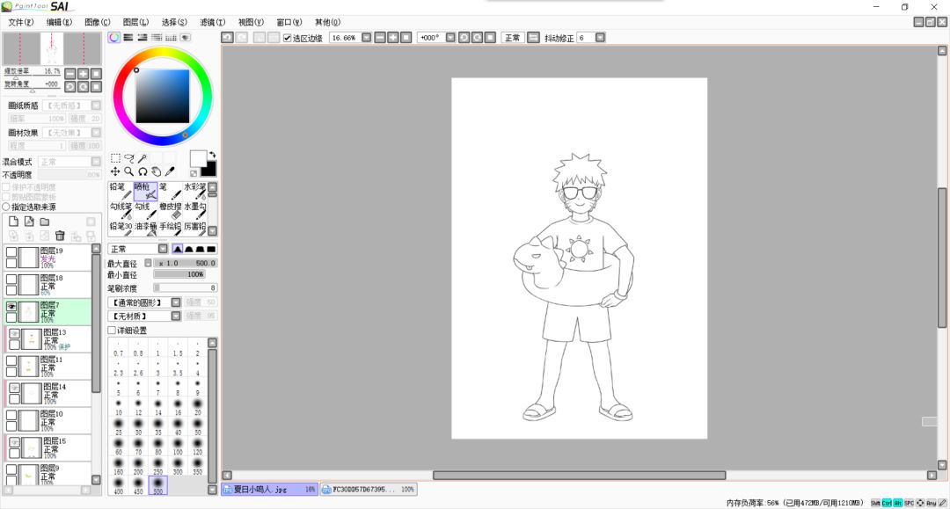Create a new linework layer icon
Viewport: 950px width, 509px height.
(x=29, y=222)
